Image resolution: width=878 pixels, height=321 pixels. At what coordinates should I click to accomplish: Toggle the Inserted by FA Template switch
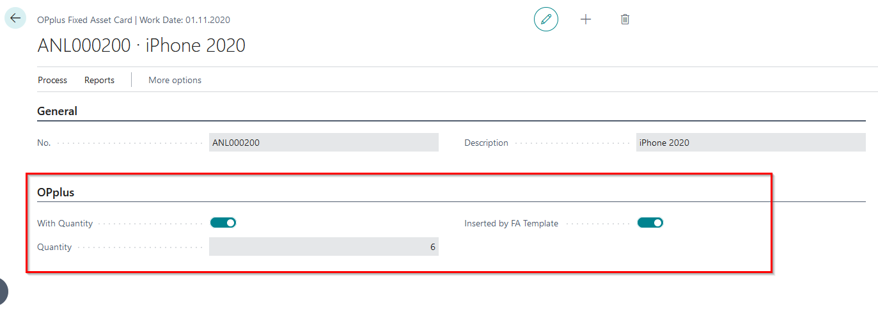point(650,223)
